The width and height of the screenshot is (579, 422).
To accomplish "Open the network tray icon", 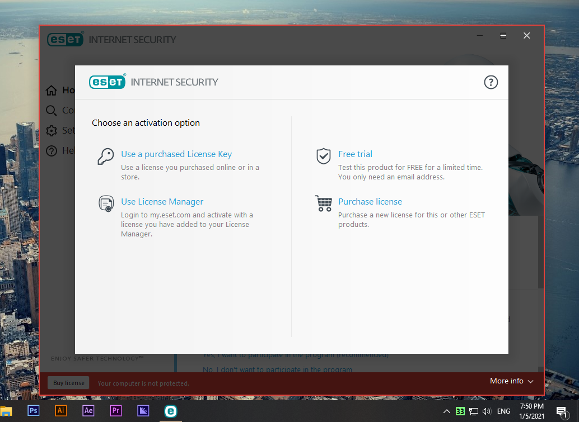I will point(474,411).
